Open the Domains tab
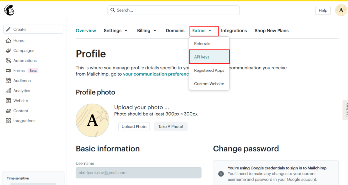348x185 pixels. (175, 31)
